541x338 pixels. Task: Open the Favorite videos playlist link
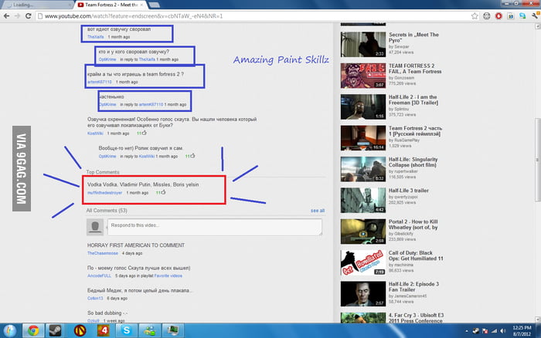tap(168, 275)
